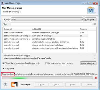Click the Finish button

coord(72,85)
